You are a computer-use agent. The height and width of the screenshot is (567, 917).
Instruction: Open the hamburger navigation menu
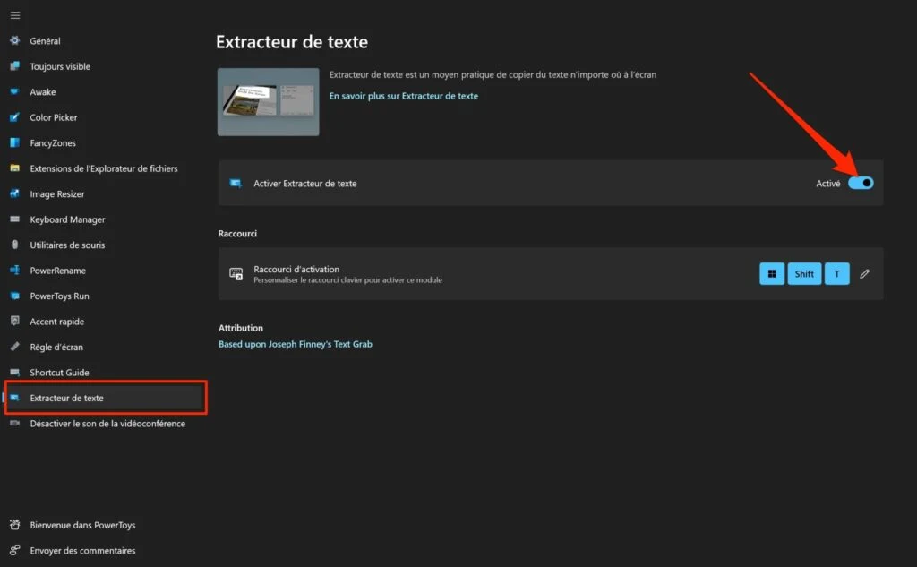click(x=15, y=15)
